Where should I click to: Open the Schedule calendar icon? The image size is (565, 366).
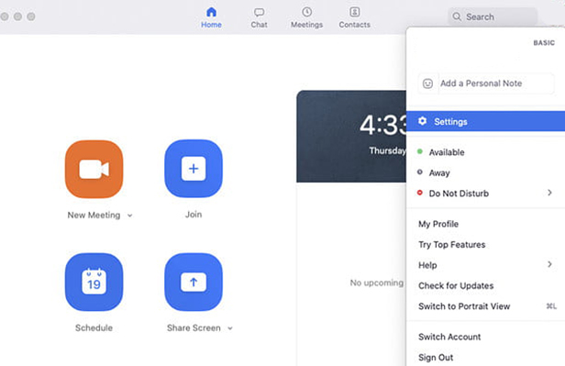(x=94, y=282)
